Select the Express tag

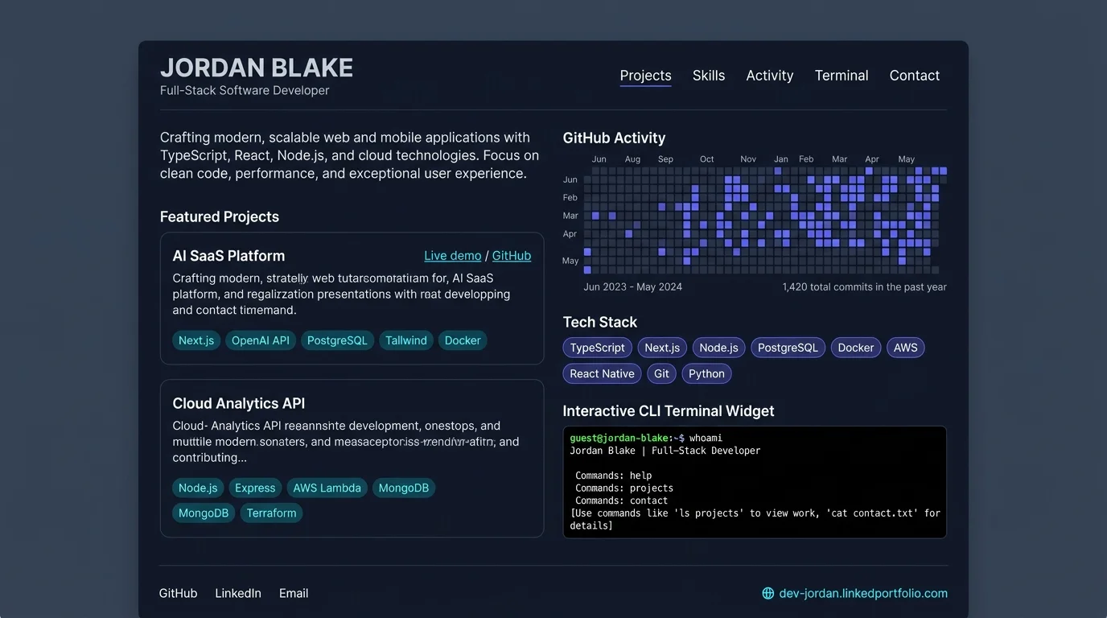pyautogui.click(x=255, y=488)
